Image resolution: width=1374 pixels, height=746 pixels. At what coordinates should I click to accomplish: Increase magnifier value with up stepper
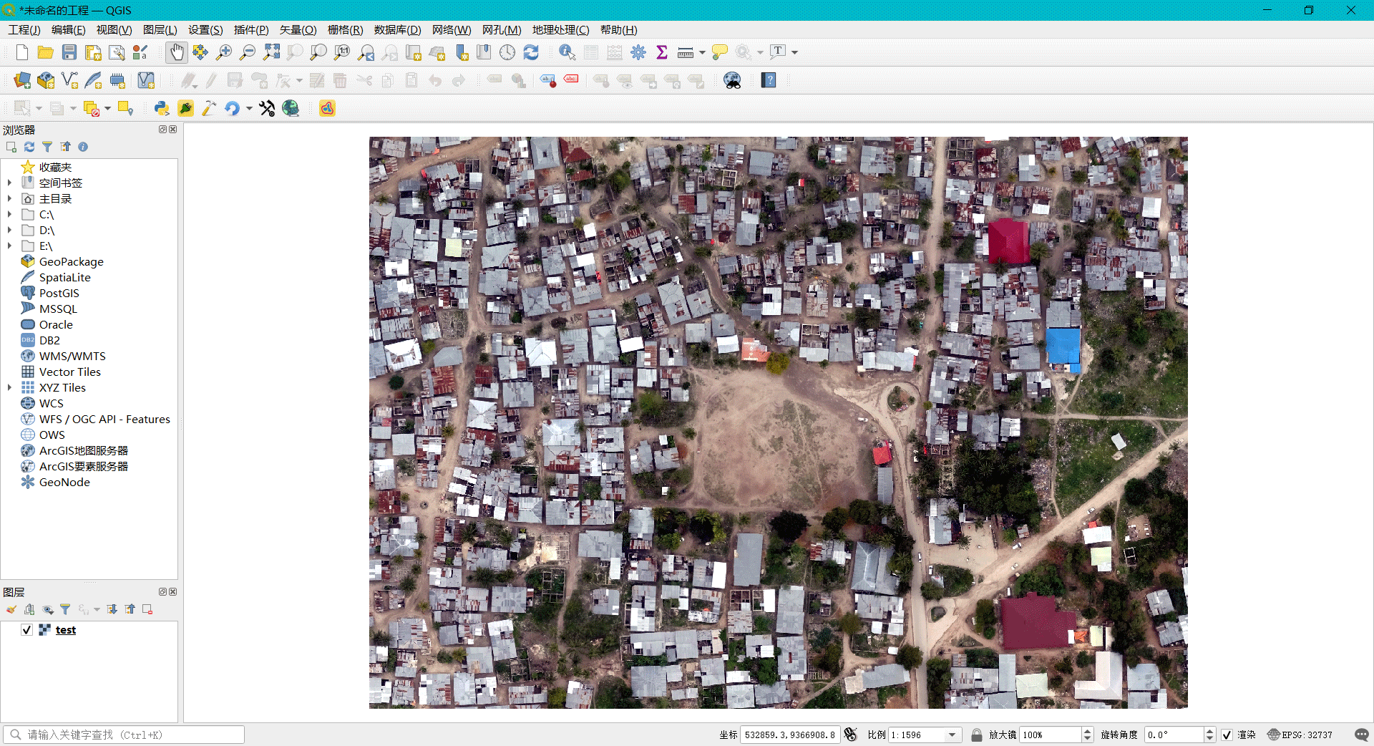1088,731
